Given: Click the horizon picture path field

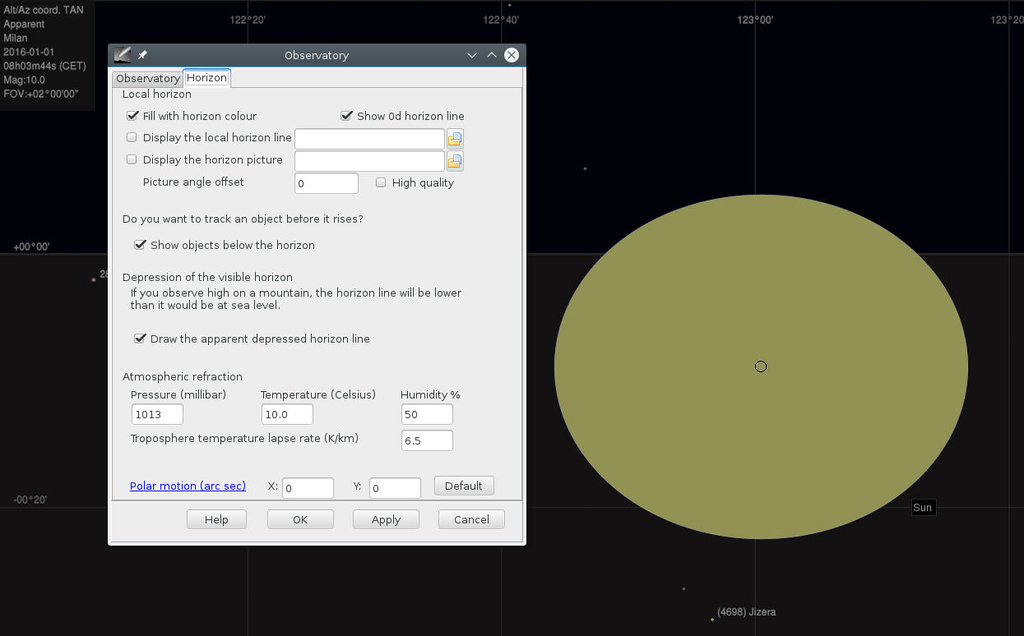Looking at the screenshot, I should tap(369, 161).
